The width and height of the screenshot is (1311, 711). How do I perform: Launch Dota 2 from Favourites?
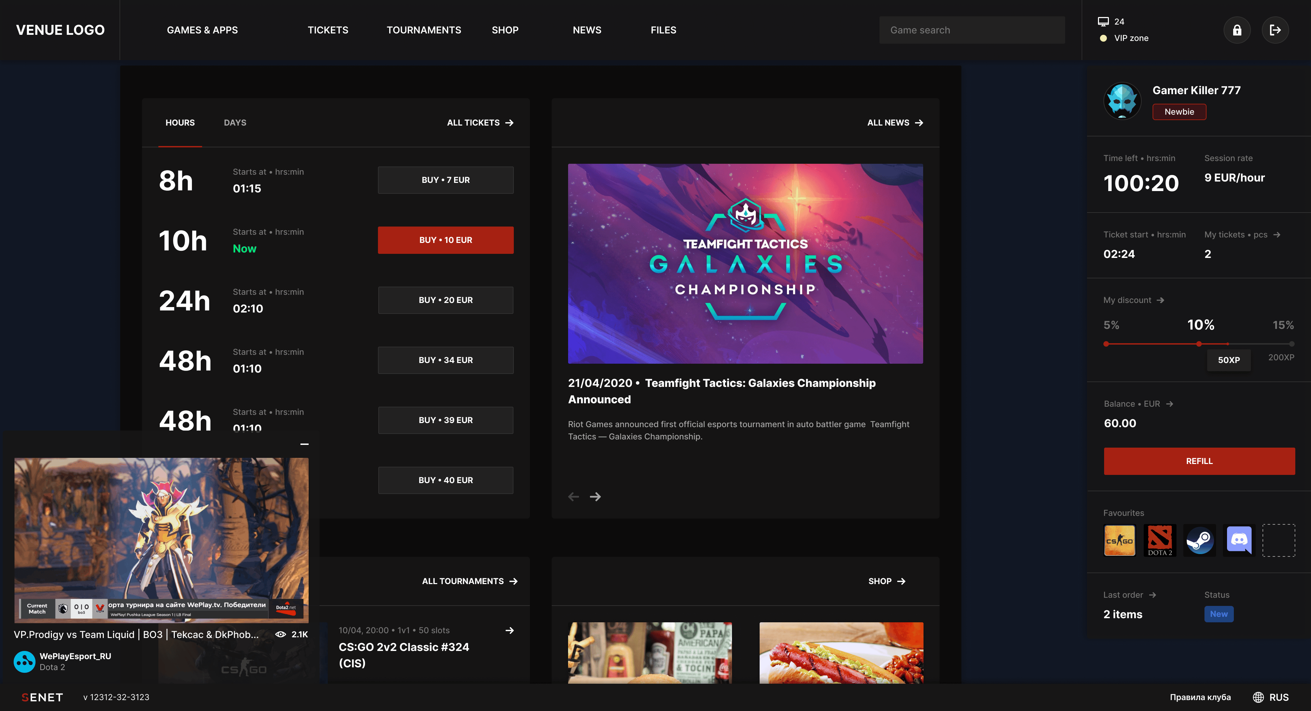(x=1160, y=540)
